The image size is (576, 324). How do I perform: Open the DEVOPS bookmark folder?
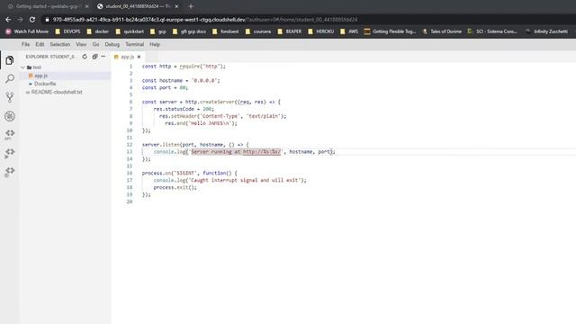[x=67, y=31]
